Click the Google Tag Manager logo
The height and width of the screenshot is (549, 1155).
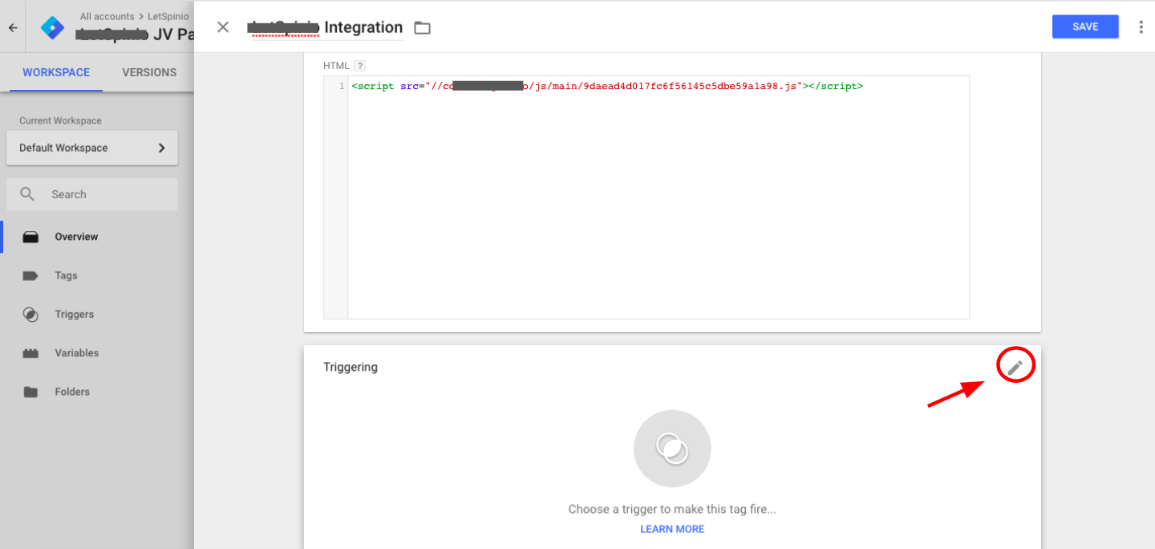click(x=53, y=27)
